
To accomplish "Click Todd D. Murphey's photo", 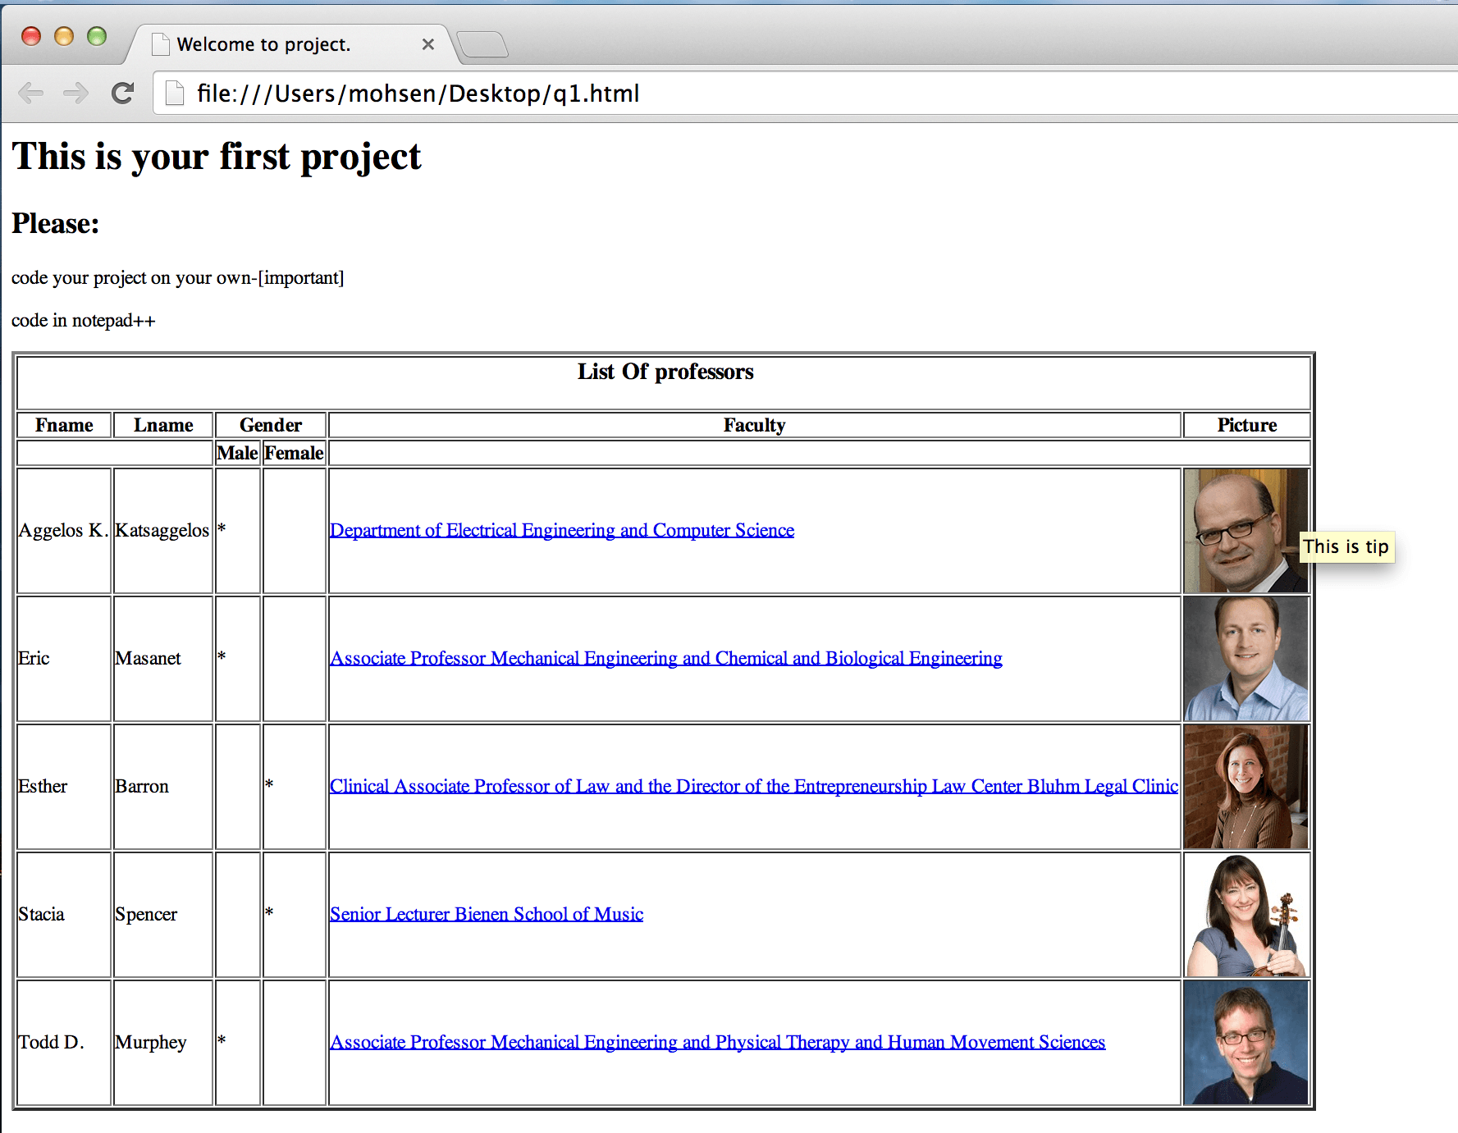I will click(x=1245, y=1043).
